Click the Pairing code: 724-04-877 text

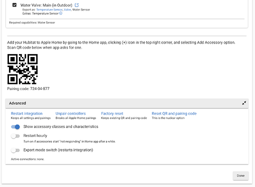(x=28, y=88)
